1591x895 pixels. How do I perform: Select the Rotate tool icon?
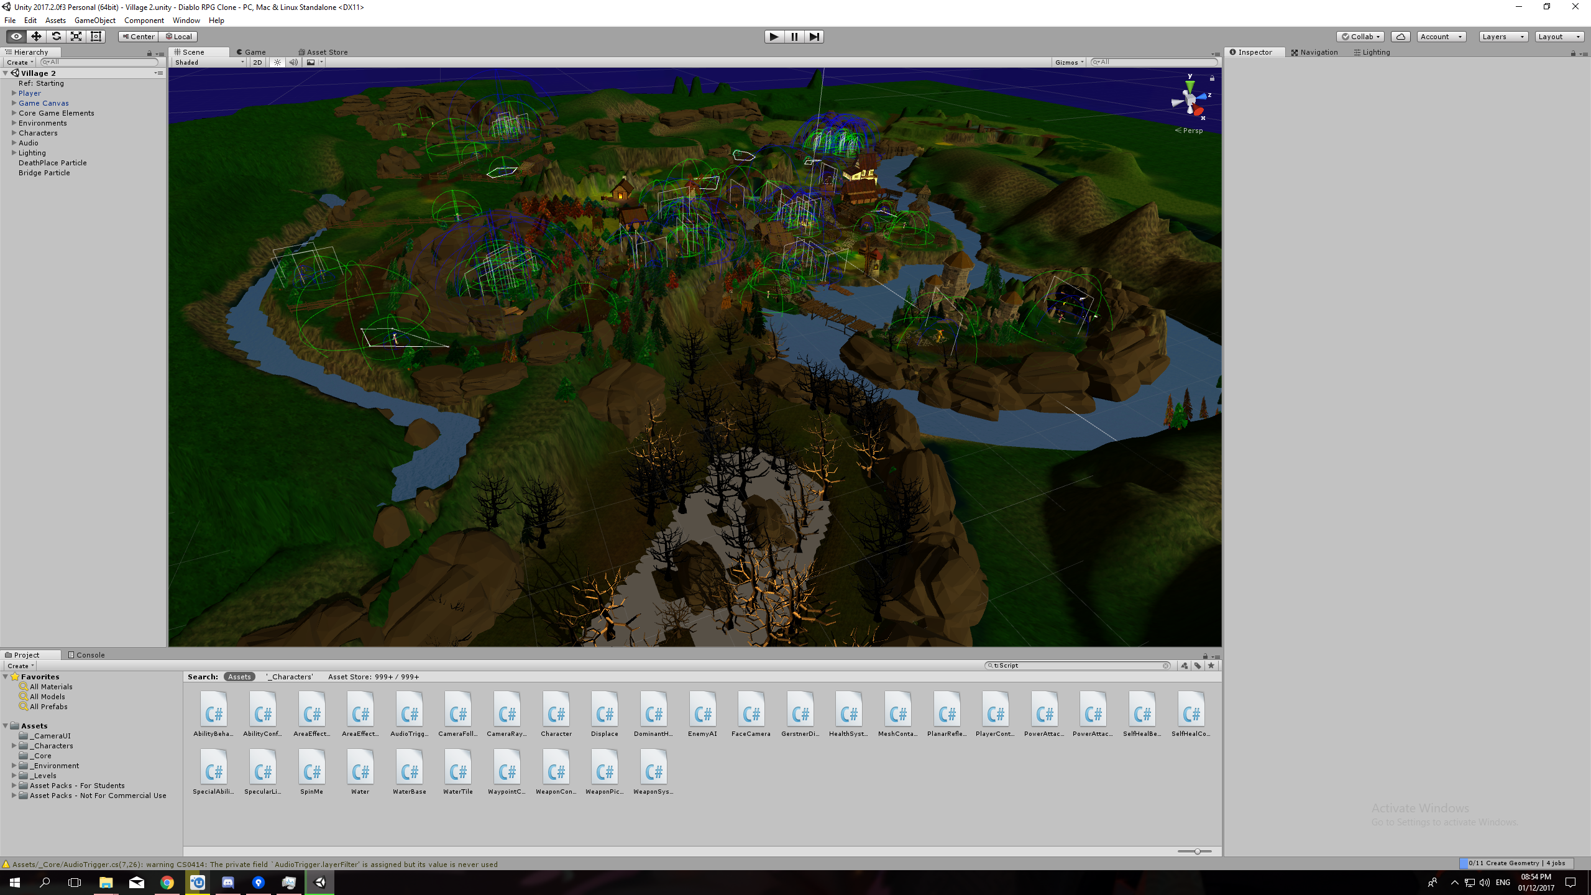point(56,37)
